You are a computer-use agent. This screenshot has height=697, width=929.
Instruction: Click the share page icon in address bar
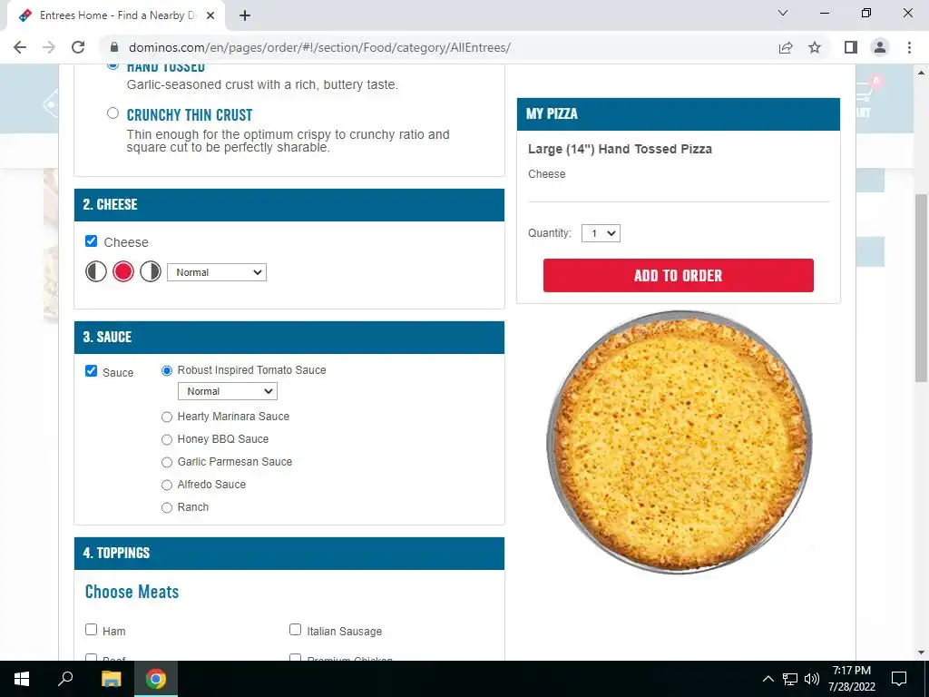tap(786, 47)
